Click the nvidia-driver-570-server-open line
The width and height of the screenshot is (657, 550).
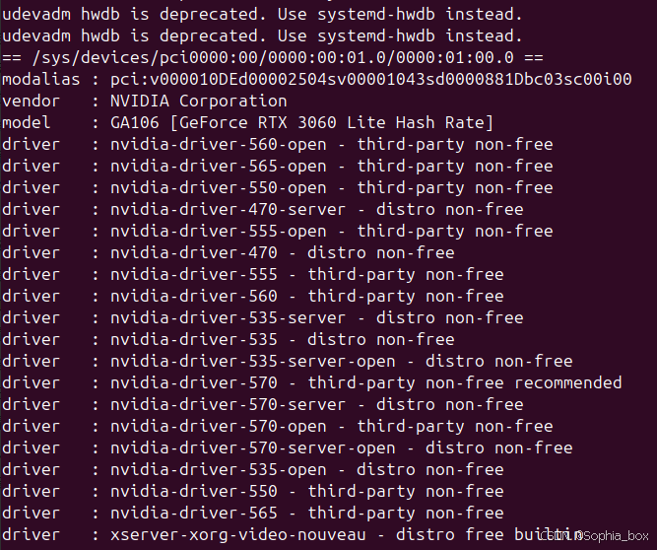287,448
